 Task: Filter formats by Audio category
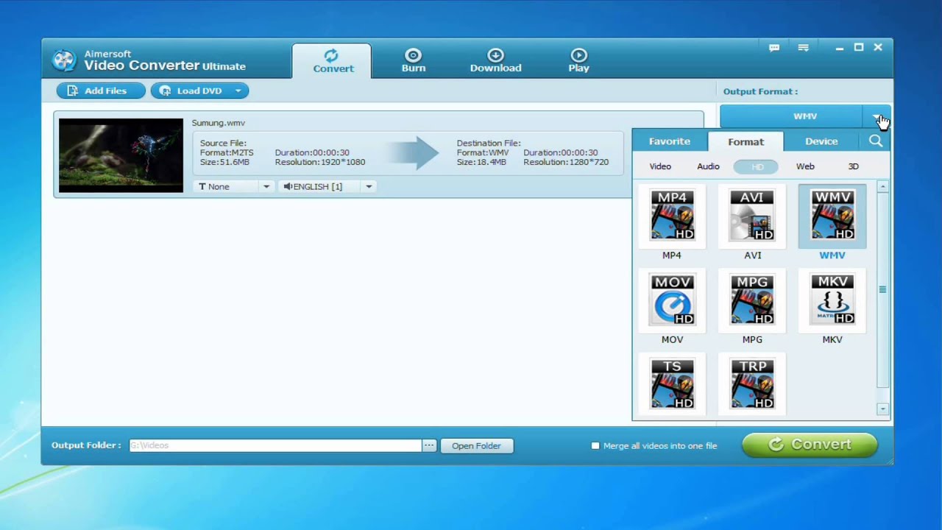pyautogui.click(x=708, y=166)
